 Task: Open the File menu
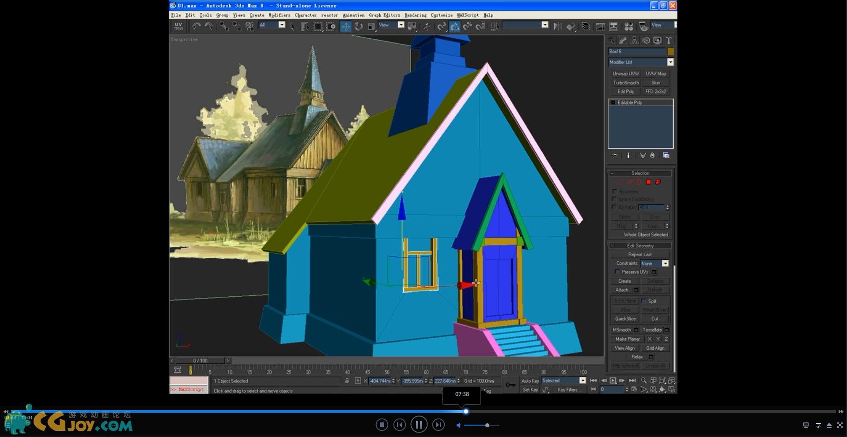pyautogui.click(x=176, y=15)
